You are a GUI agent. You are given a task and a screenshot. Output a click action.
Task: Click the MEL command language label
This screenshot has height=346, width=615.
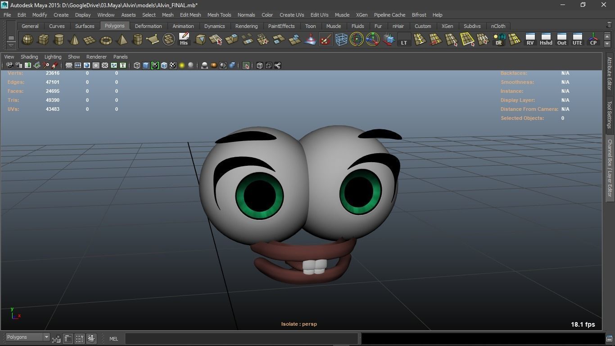click(x=113, y=339)
